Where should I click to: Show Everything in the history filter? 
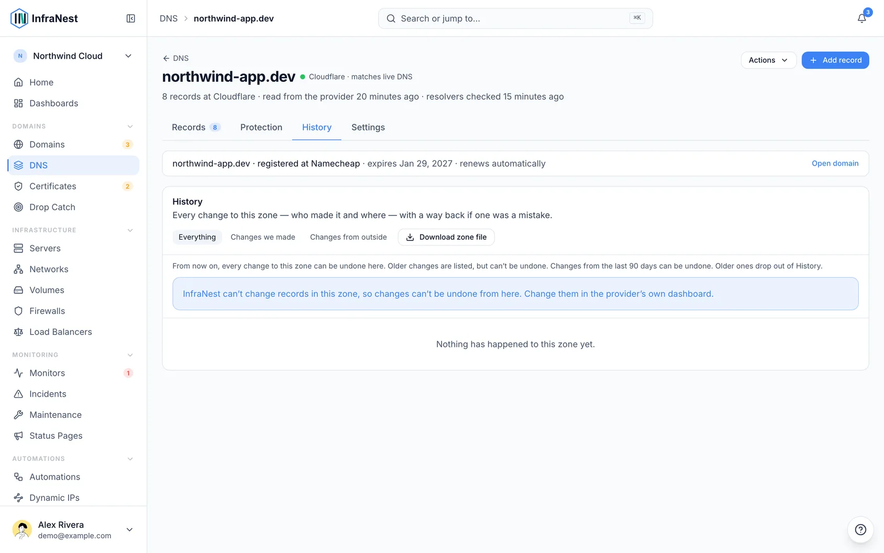coord(197,237)
